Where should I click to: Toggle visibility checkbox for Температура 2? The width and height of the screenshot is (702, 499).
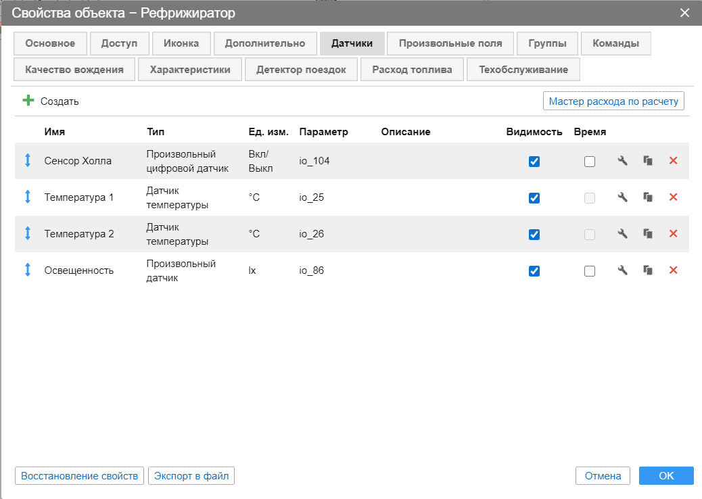point(534,235)
